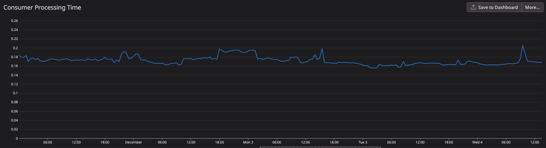Click the sharp spike between Mon 2 and Tue 3
The height and width of the screenshot is (148, 546).
(x=322, y=49)
